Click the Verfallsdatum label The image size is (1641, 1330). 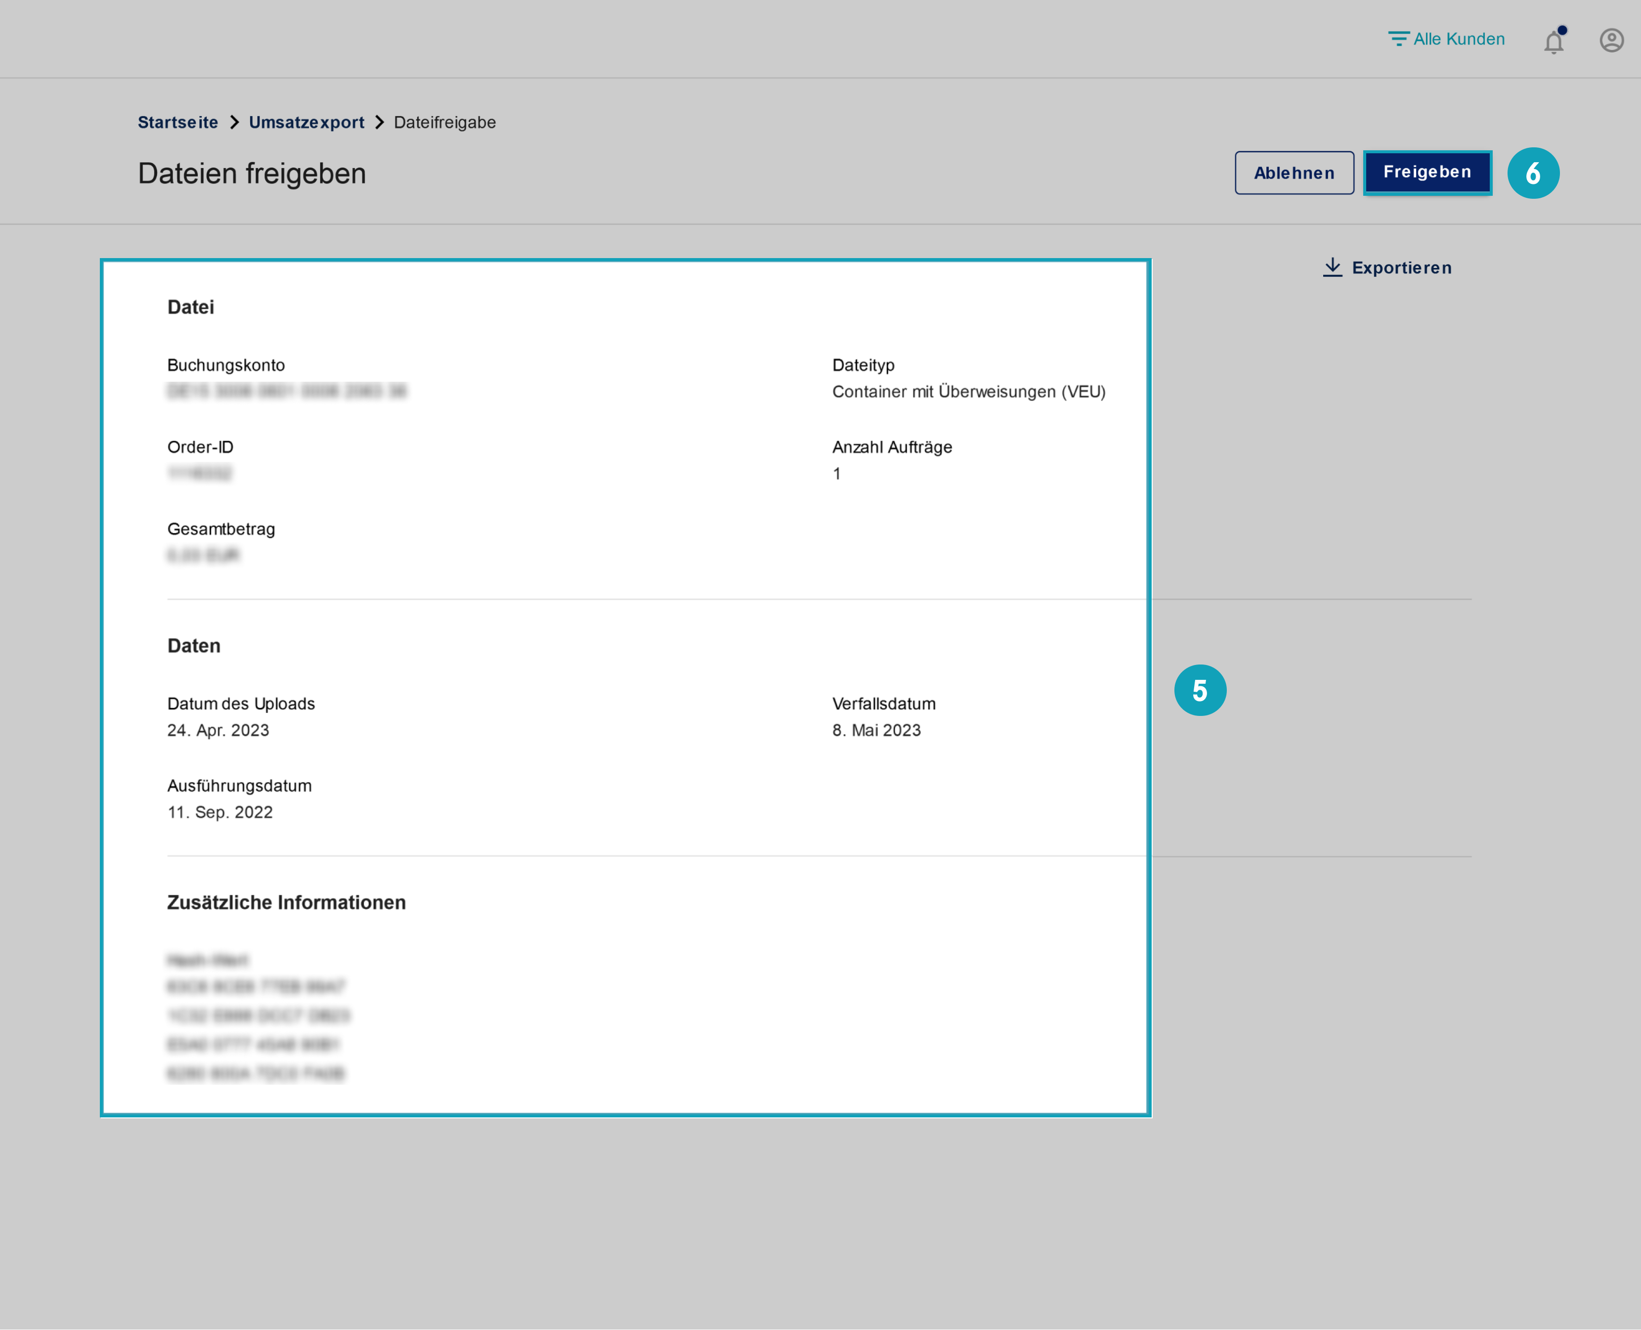[x=884, y=704]
